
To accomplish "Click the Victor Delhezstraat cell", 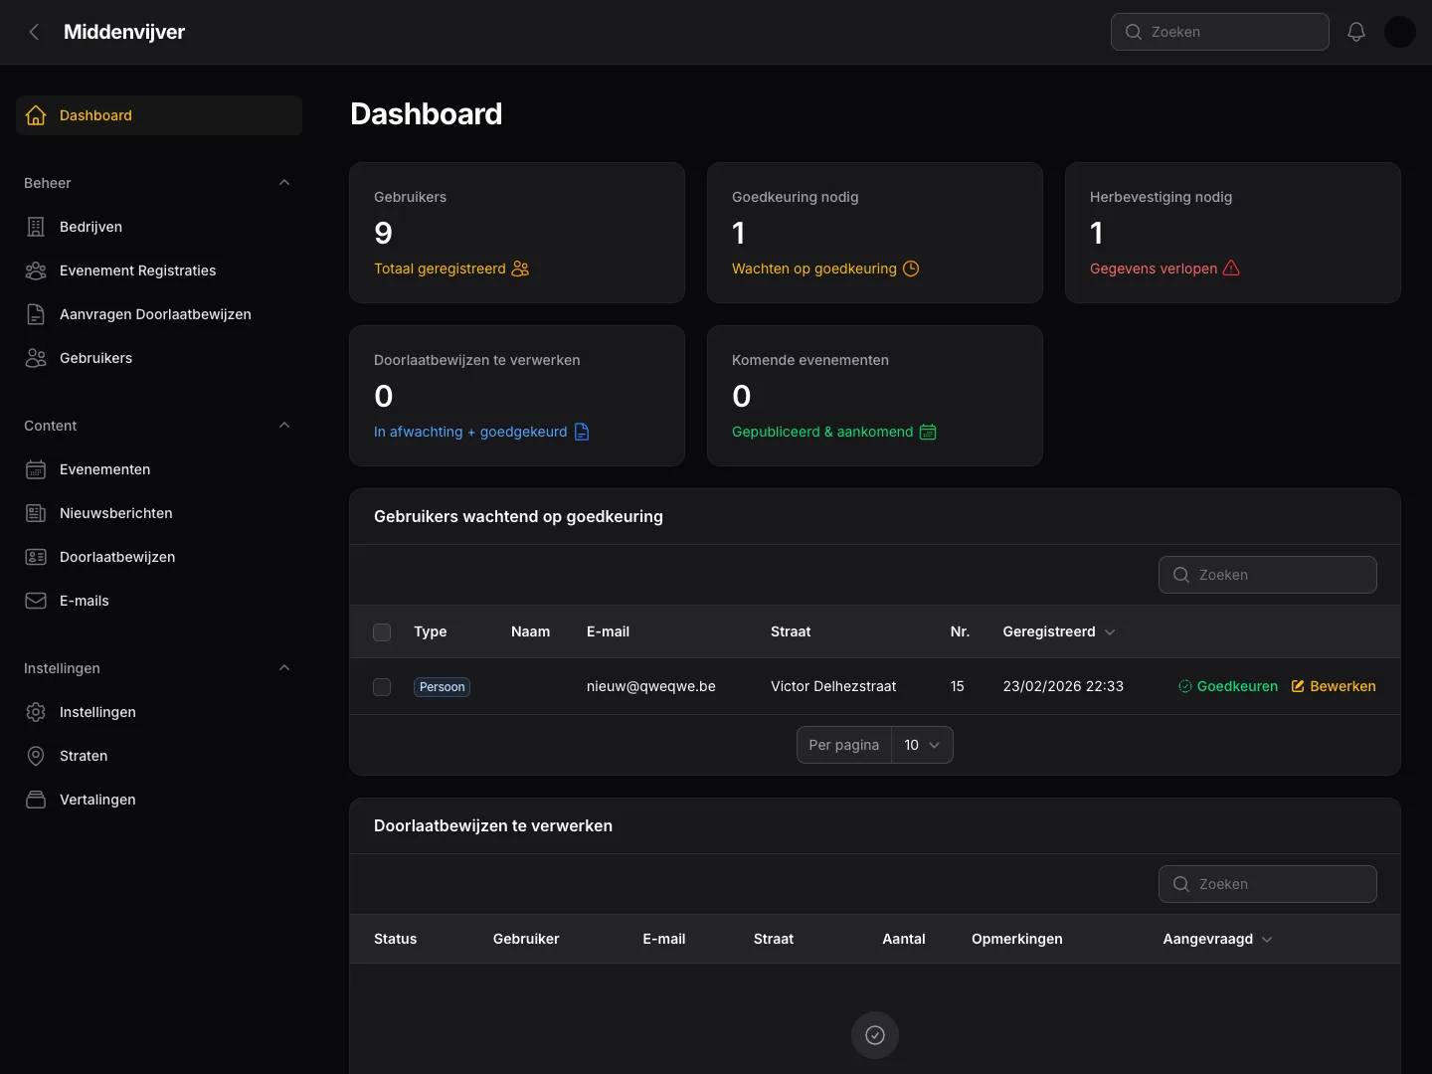I will 833,686.
